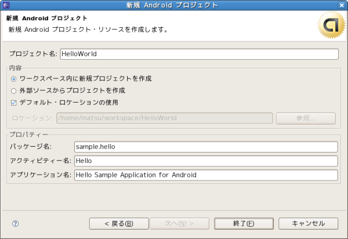348x239 pixels.
Task: Click the プロジェクト名 input field
Action: coord(199,54)
